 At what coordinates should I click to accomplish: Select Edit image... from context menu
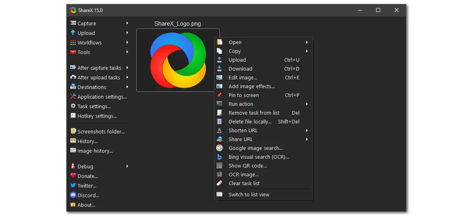pos(243,78)
